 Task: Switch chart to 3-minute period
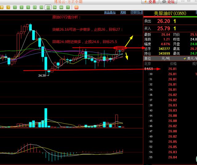click(22, 7)
